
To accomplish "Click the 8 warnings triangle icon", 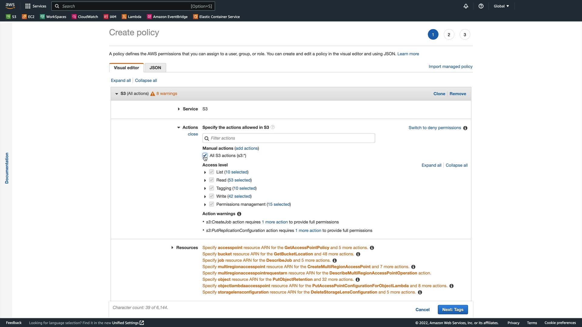I will click(x=153, y=94).
